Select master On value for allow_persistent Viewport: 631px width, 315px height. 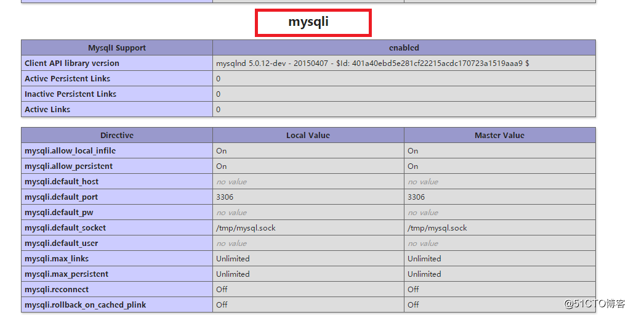click(413, 166)
